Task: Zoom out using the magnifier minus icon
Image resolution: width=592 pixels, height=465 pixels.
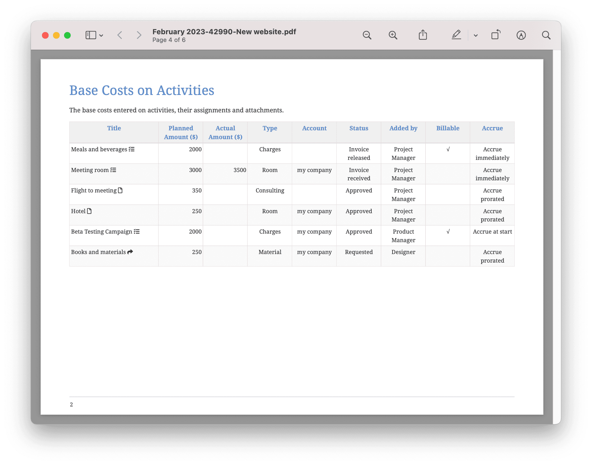Action: coord(367,35)
